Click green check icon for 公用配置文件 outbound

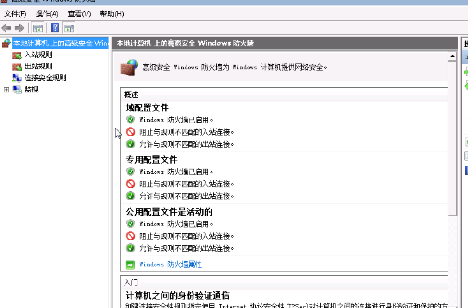pos(131,248)
